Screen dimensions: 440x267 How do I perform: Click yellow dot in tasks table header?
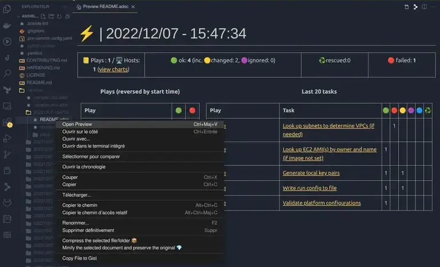[402, 110]
